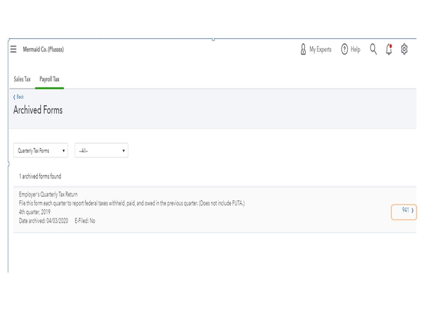The image size is (424, 318).
Task: Open search with the magnifying glass
Action: [x=373, y=49]
